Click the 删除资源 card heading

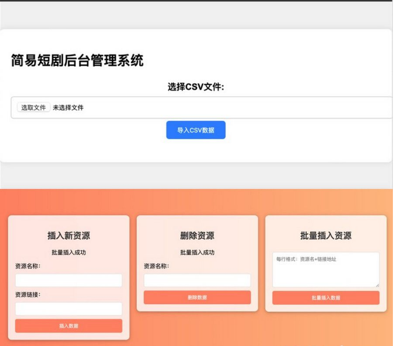click(x=197, y=236)
